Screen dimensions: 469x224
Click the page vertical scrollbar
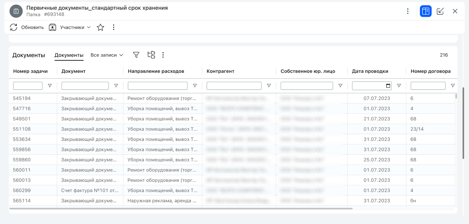pos(463,123)
